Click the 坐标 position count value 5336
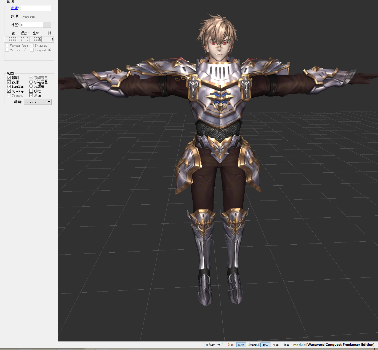378x350 pixels. point(36,39)
